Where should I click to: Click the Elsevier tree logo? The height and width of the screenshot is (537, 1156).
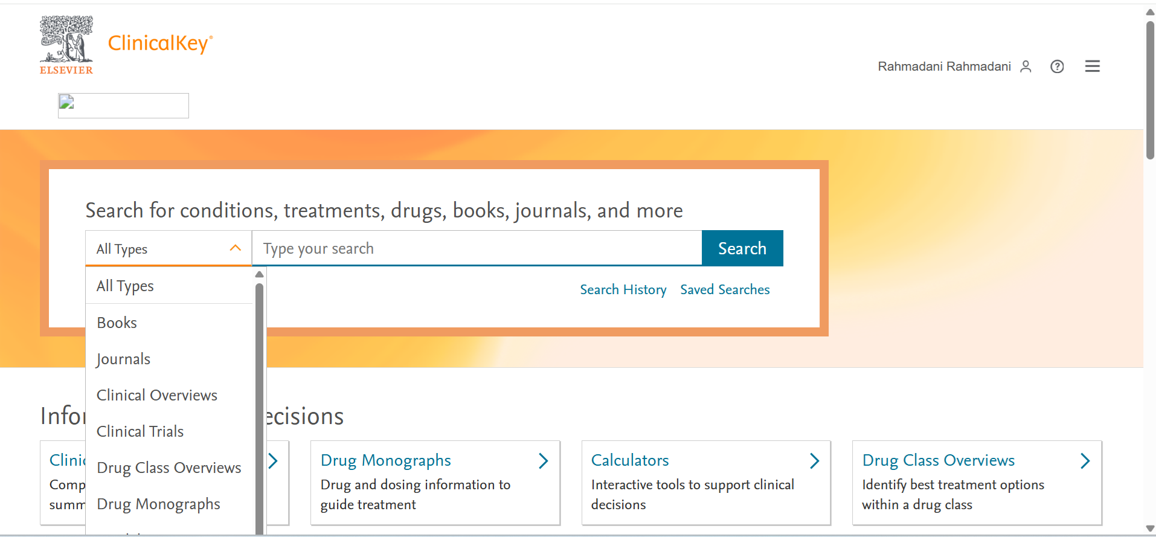click(x=66, y=45)
